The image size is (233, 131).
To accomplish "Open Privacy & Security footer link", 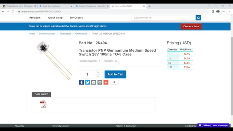I will [61, 126].
